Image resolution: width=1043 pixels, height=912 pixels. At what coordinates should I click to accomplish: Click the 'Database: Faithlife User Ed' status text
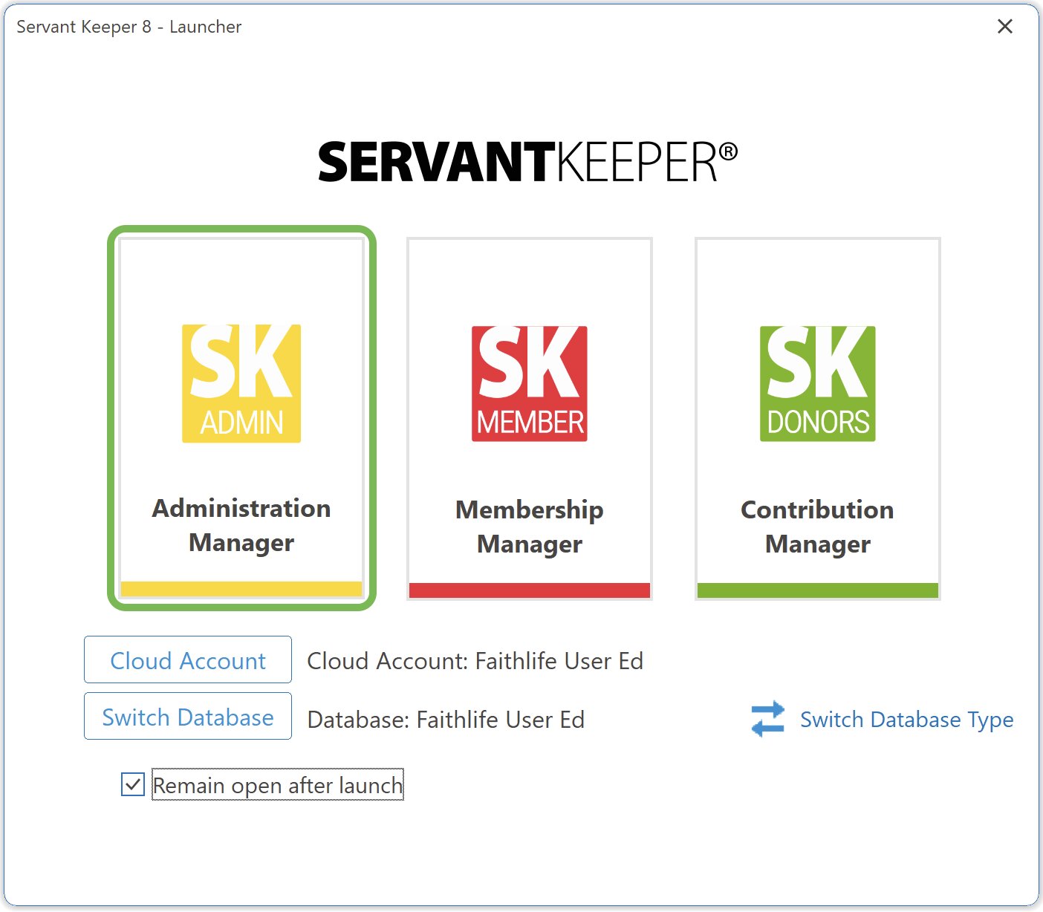tap(446, 720)
